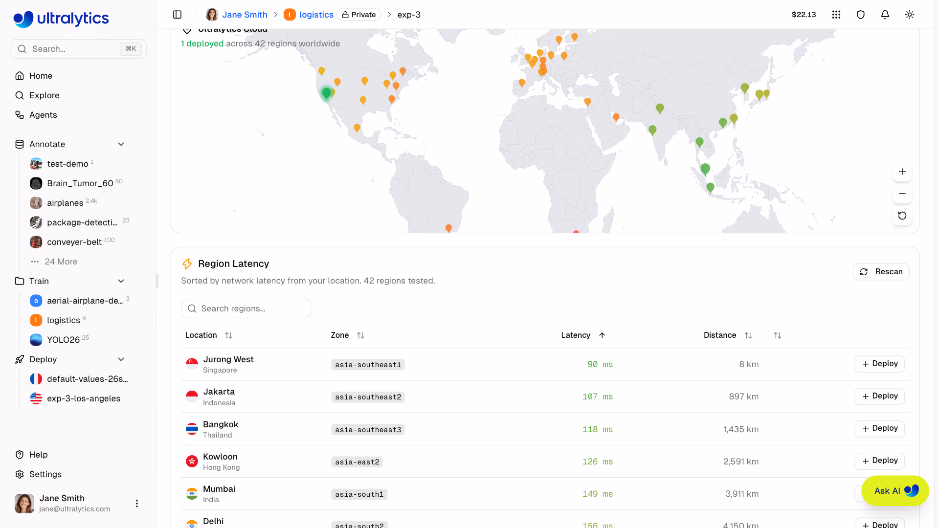This screenshot has height=528, width=939.
Task: Open the Ultralytics logo home link
Action: click(x=61, y=19)
